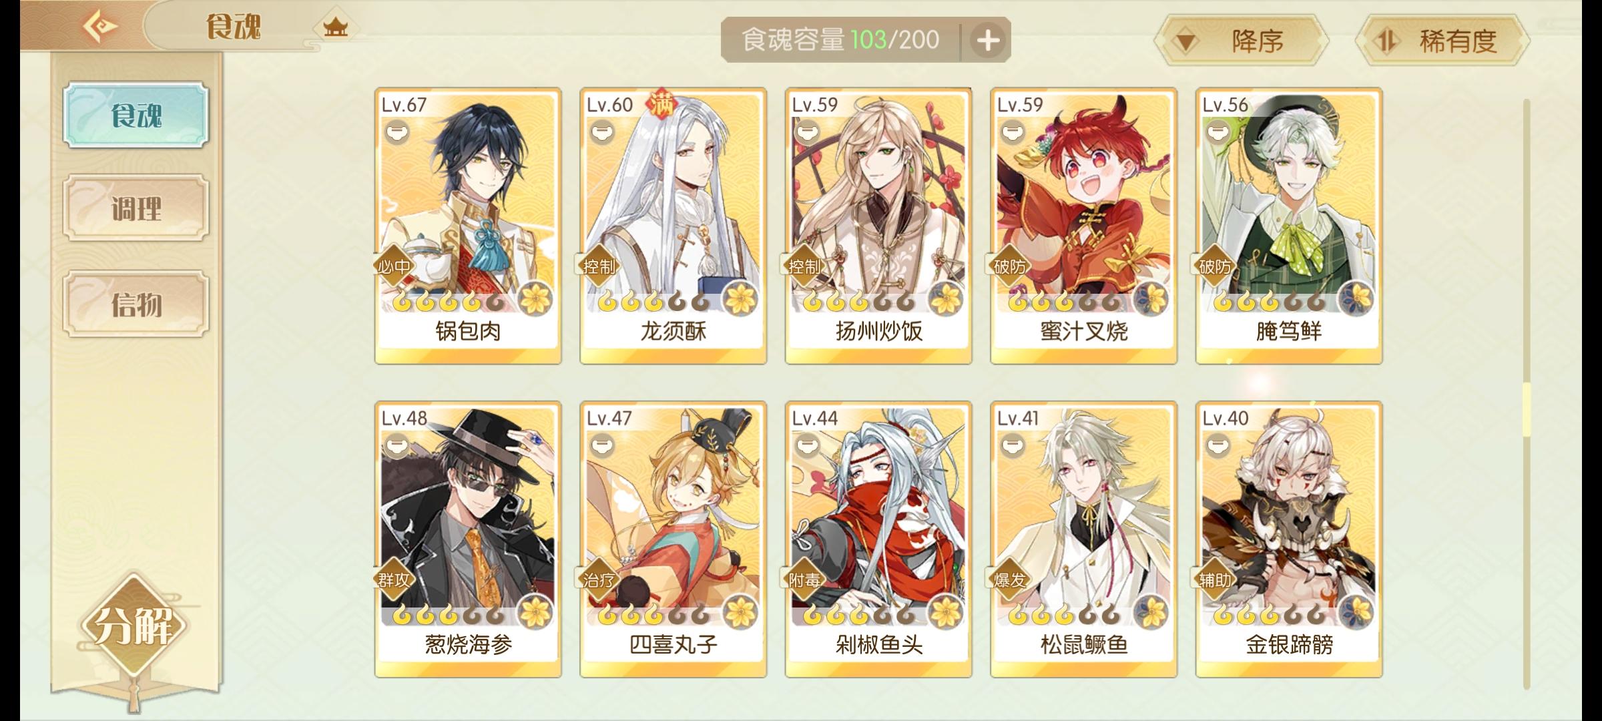This screenshot has width=1602, height=721.
Task: Click the 破防 role tag on 蜜汁叉烧
Action: pyautogui.click(x=1009, y=267)
